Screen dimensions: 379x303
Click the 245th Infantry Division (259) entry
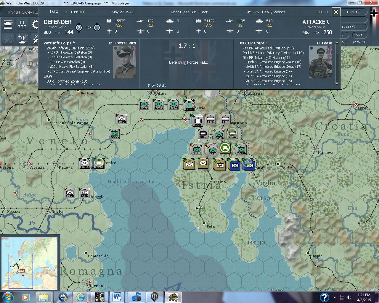tap(70, 48)
